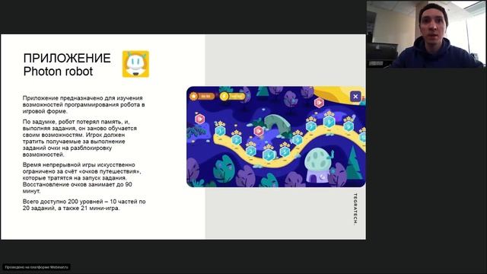Screen dimensions: 487x274
Task: Select level 2 hexagon on the path
Action: [237, 140]
